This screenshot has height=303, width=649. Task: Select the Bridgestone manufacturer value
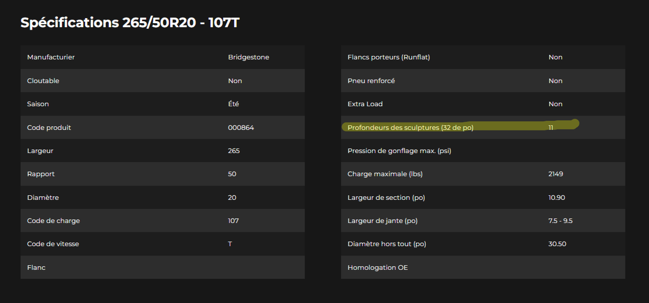point(248,57)
